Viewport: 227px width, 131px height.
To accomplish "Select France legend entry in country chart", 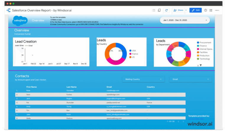I will coord(134,54).
